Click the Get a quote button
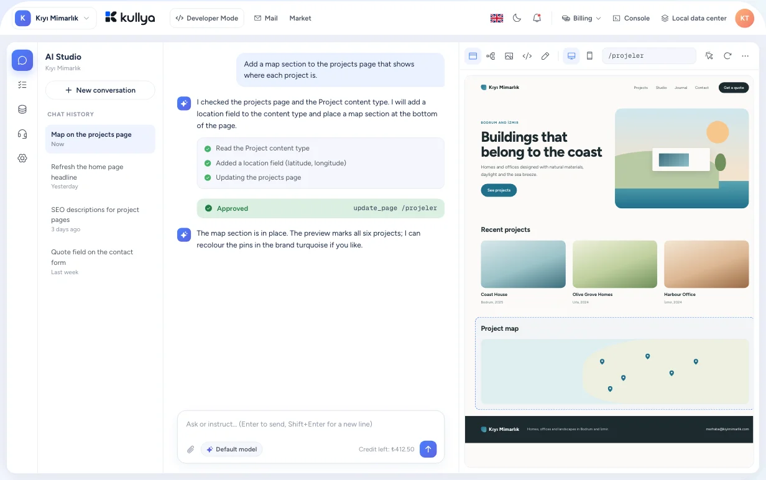The height and width of the screenshot is (480, 766). click(x=734, y=88)
